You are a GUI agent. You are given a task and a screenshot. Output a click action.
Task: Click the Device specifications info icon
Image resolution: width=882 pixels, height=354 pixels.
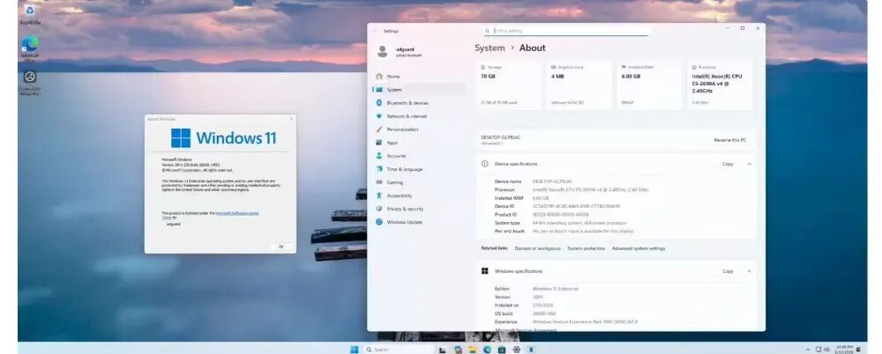tap(485, 164)
